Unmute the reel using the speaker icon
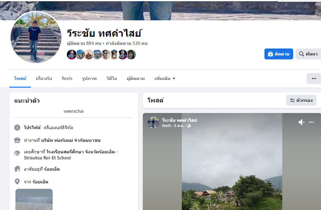Image resolution: width=321 pixels, height=210 pixels. 301,122
